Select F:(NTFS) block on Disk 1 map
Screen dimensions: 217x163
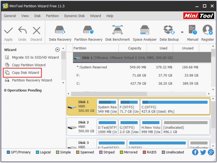[x=129, y=106]
